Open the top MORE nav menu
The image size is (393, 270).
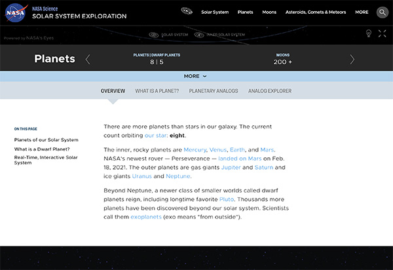(x=362, y=12)
